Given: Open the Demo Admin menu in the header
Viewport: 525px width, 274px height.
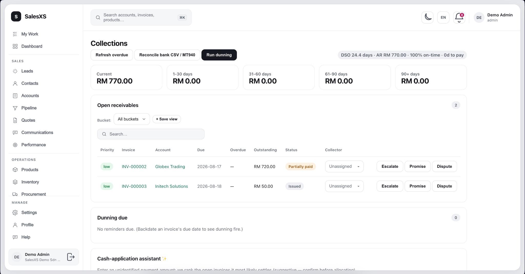Looking at the screenshot, I should coord(493,17).
